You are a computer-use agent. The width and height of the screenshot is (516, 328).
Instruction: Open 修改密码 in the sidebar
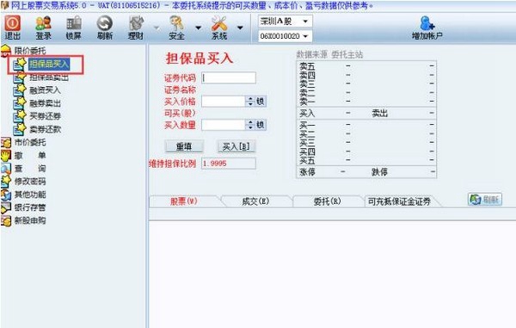point(30,182)
